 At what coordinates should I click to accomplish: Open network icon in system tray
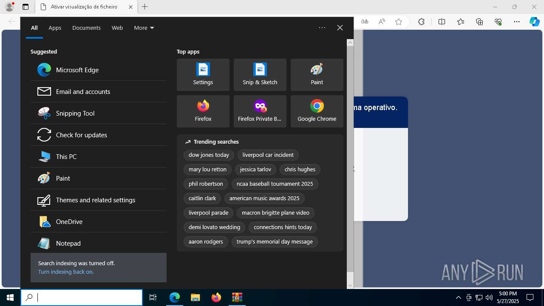pos(479,297)
